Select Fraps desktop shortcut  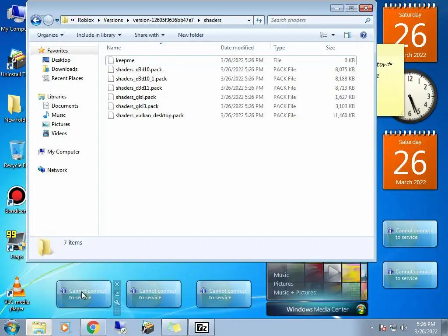(16, 245)
